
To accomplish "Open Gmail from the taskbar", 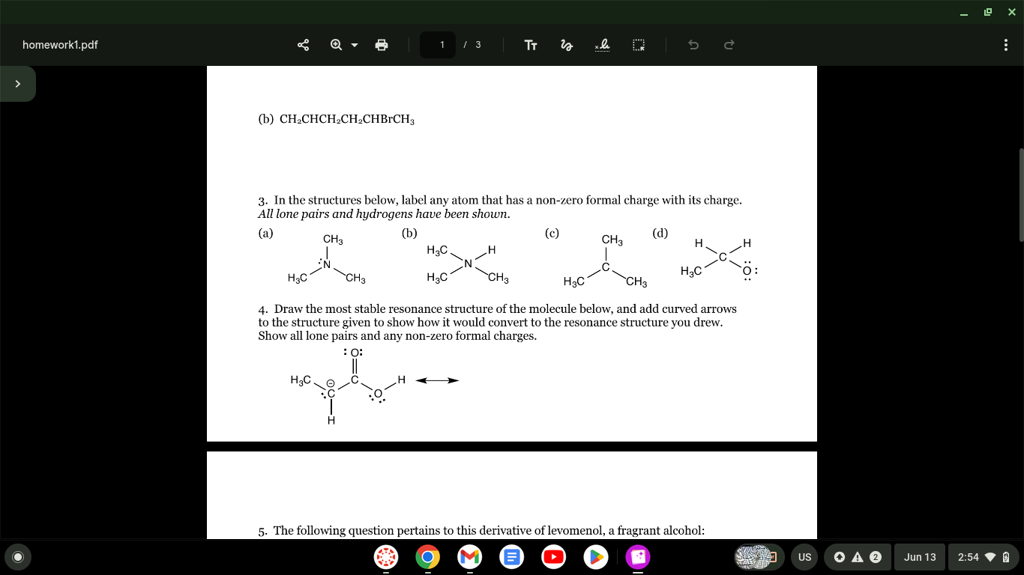I will click(469, 556).
